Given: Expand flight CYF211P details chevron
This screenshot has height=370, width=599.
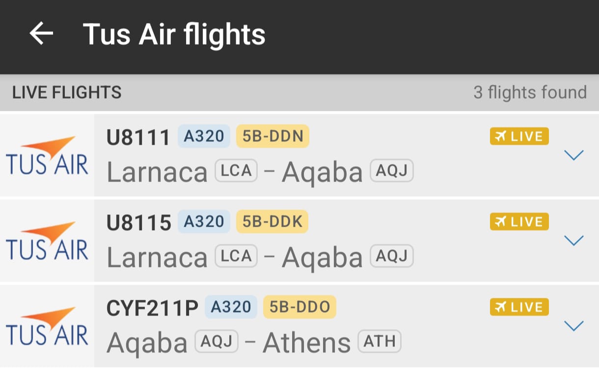Looking at the screenshot, I should pos(573,326).
